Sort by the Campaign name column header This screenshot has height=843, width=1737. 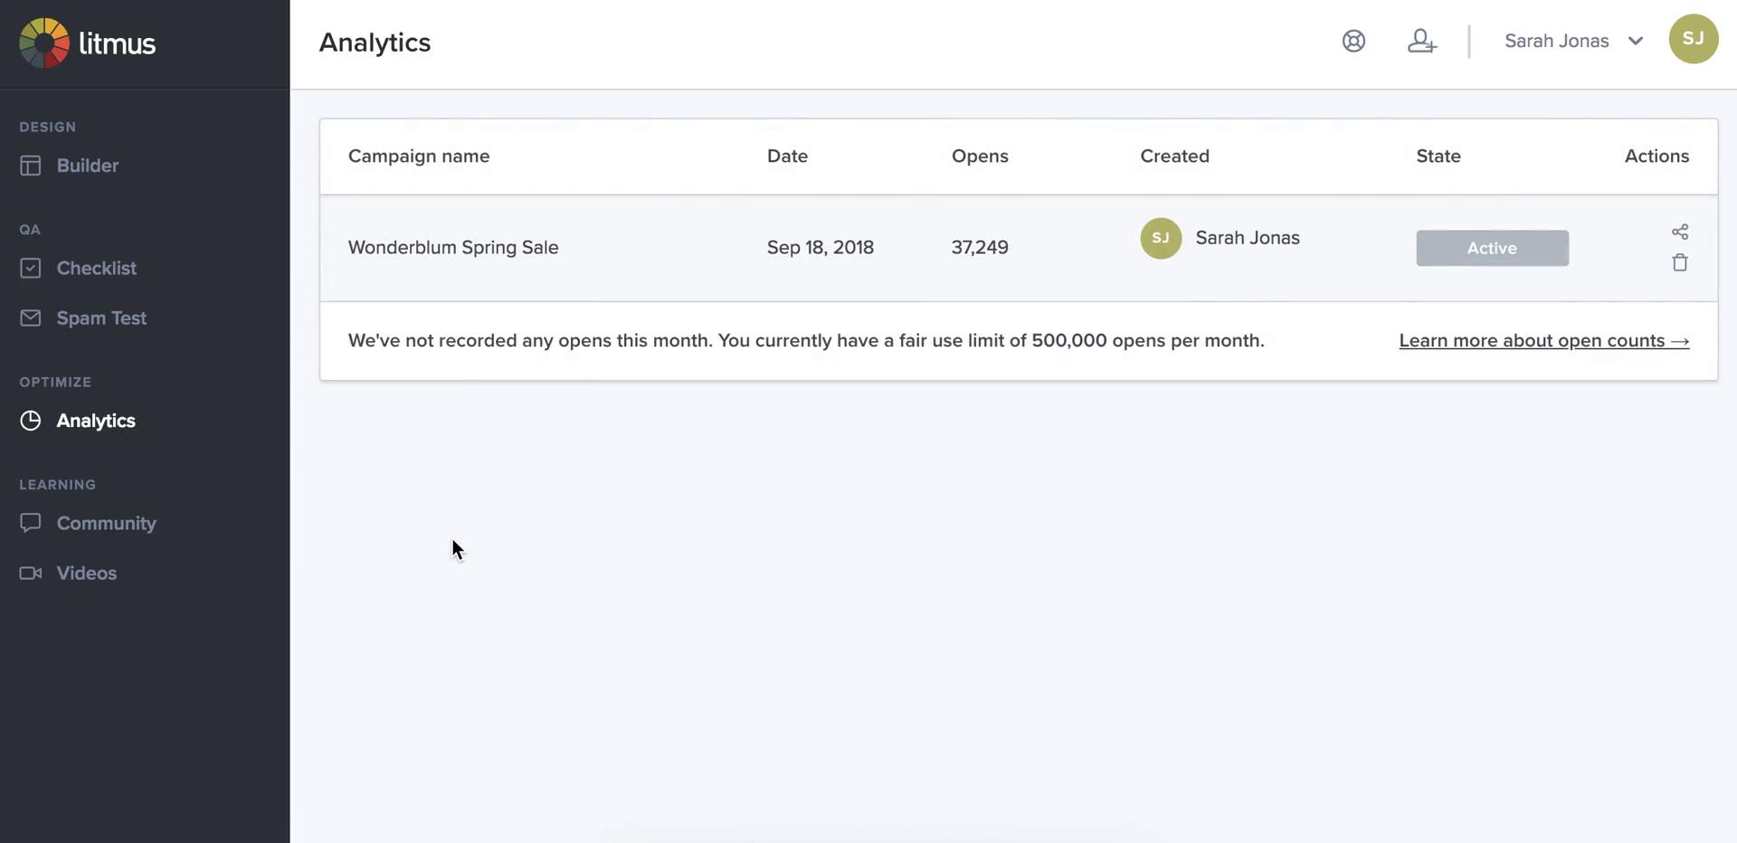[x=419, y=156]
